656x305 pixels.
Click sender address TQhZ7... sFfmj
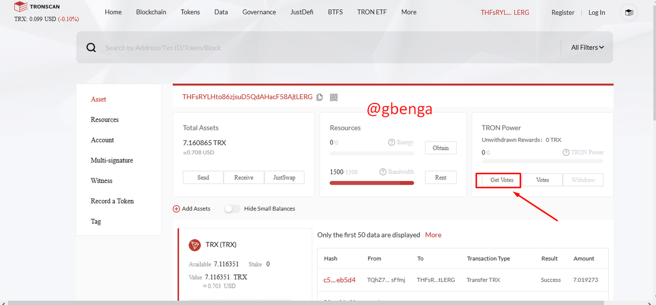[x=386, y=280]
